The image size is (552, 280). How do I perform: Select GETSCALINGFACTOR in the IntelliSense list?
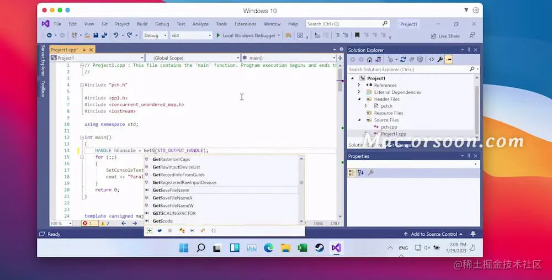point(174,213)
